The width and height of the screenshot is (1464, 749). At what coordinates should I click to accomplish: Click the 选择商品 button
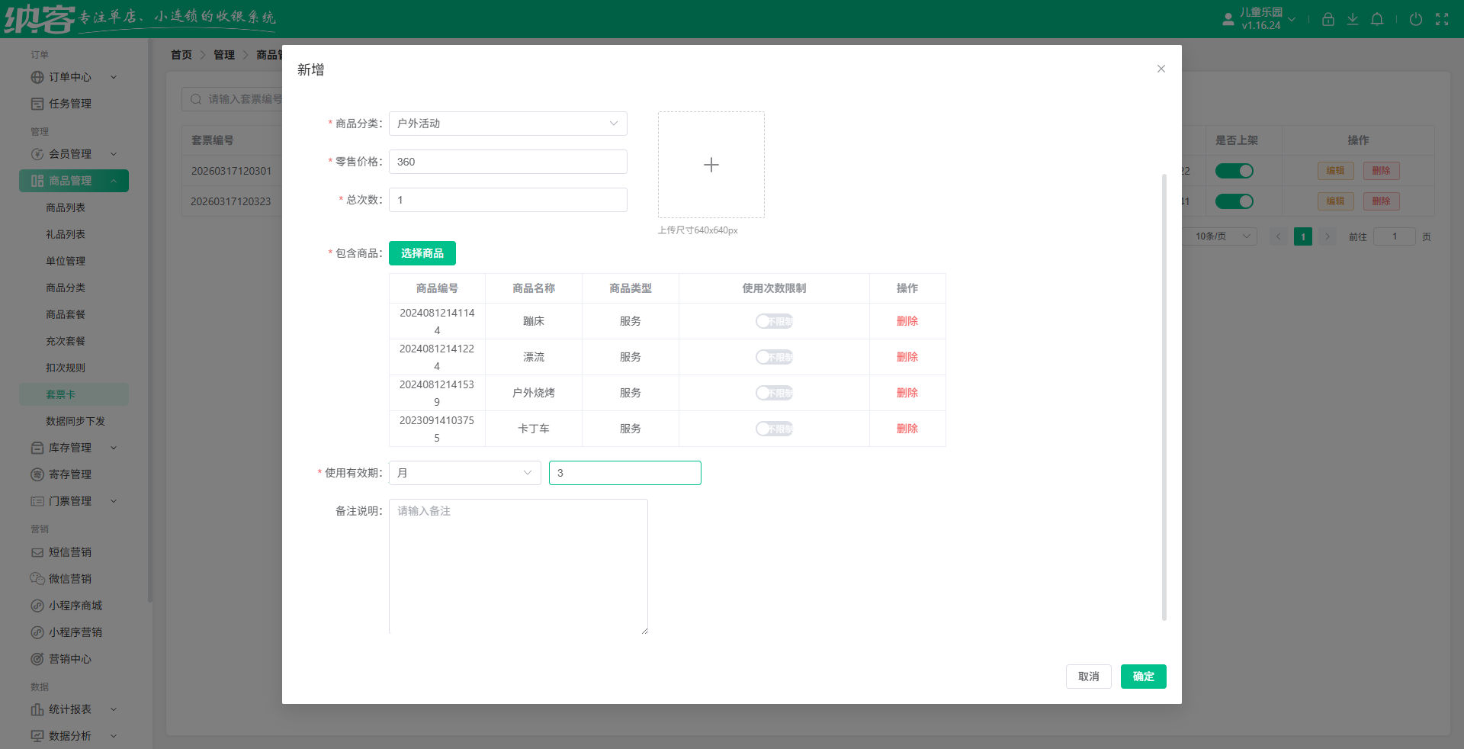tap(422, 253)
